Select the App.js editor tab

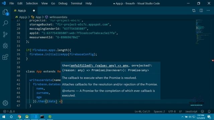point(24,11)
